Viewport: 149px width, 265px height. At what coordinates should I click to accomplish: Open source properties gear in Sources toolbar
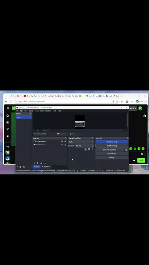pyautogui.click(x=41, y=163)
